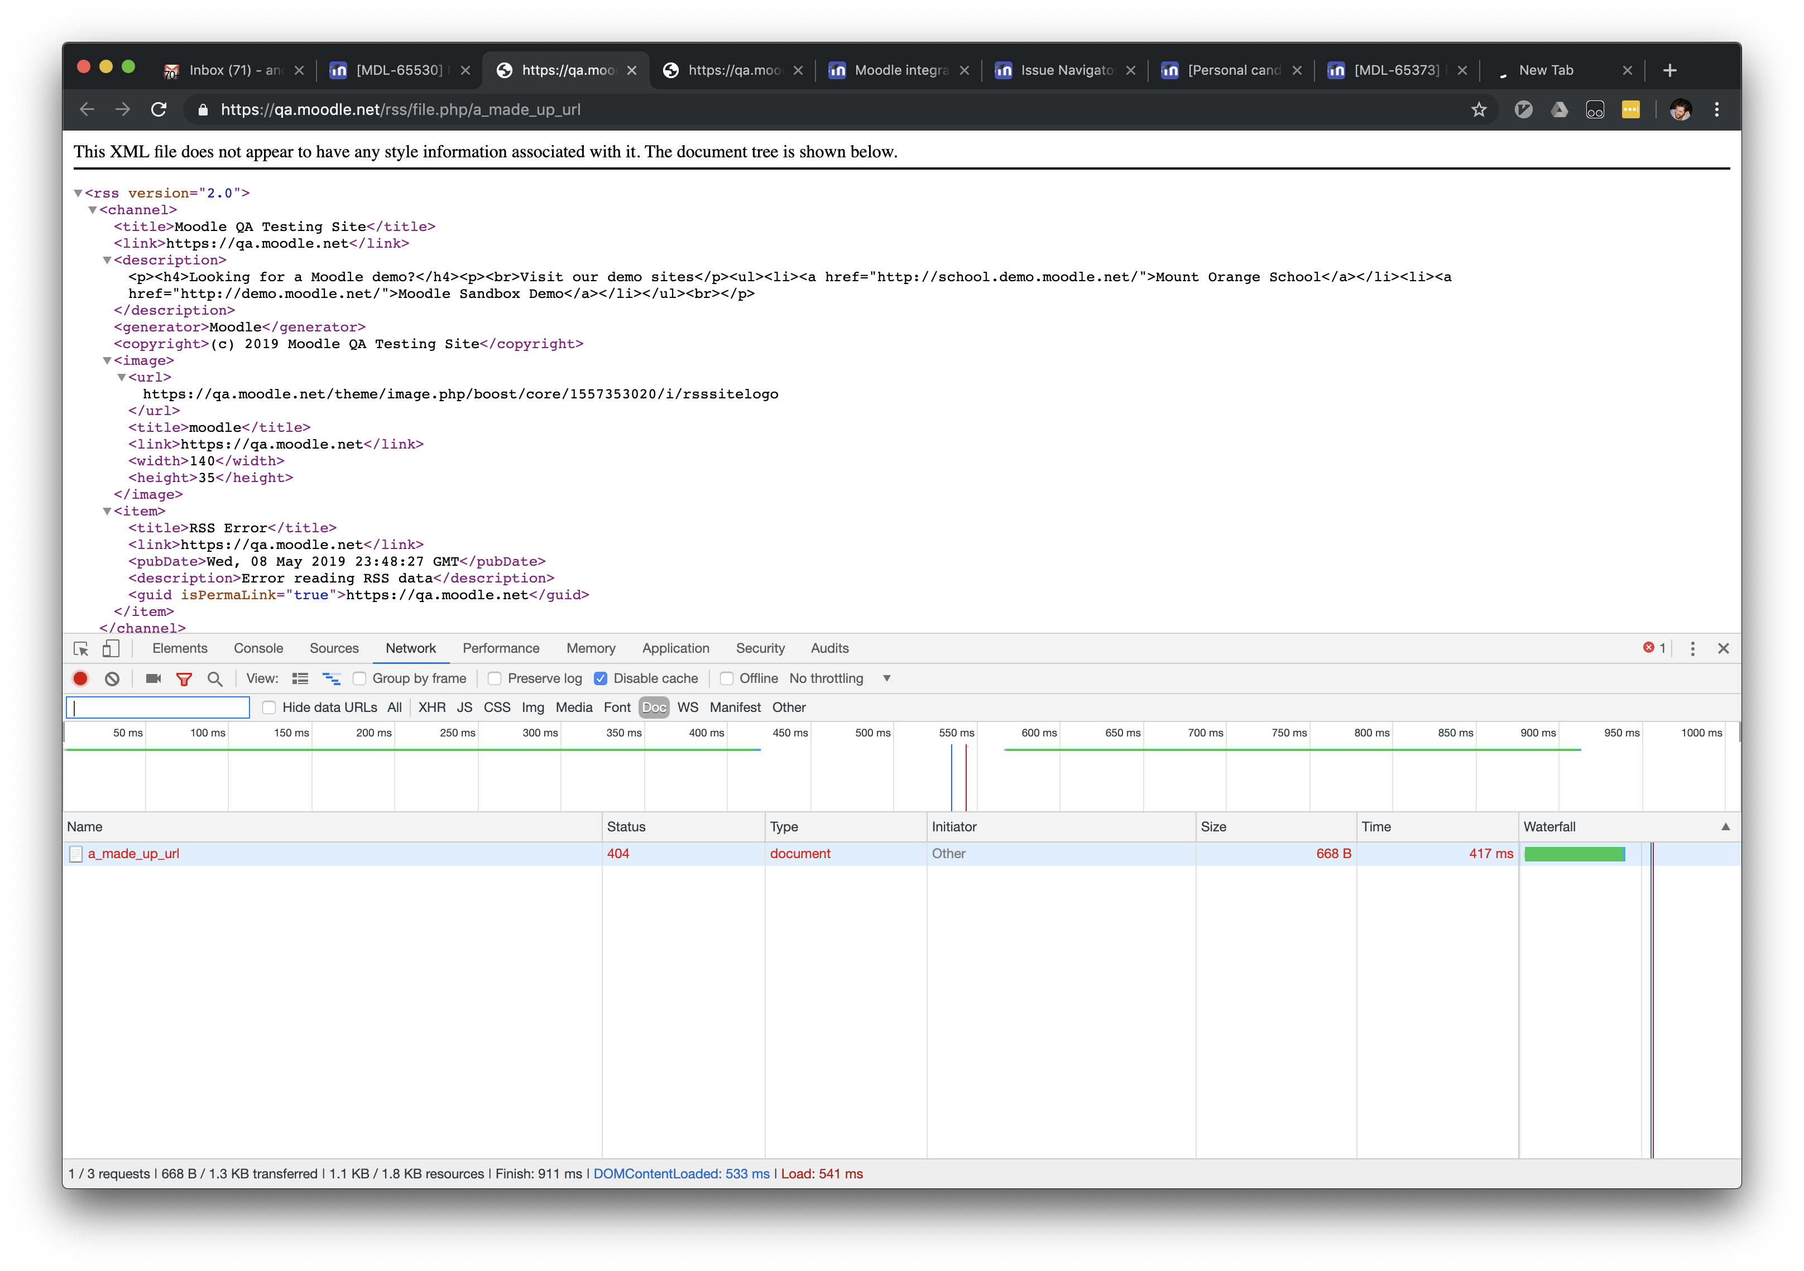1804x1271 pixels.
Task: Open the Chrome profile avatar
Action: click(1681, 110)
